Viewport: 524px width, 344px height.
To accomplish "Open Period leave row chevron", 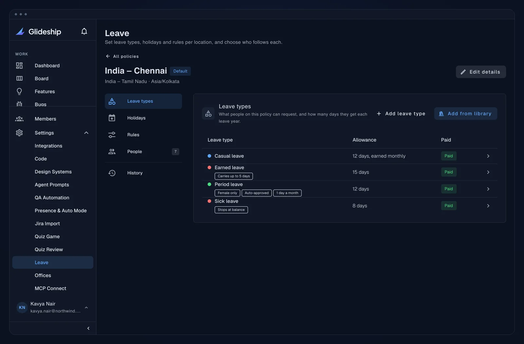I will point(488,189).
